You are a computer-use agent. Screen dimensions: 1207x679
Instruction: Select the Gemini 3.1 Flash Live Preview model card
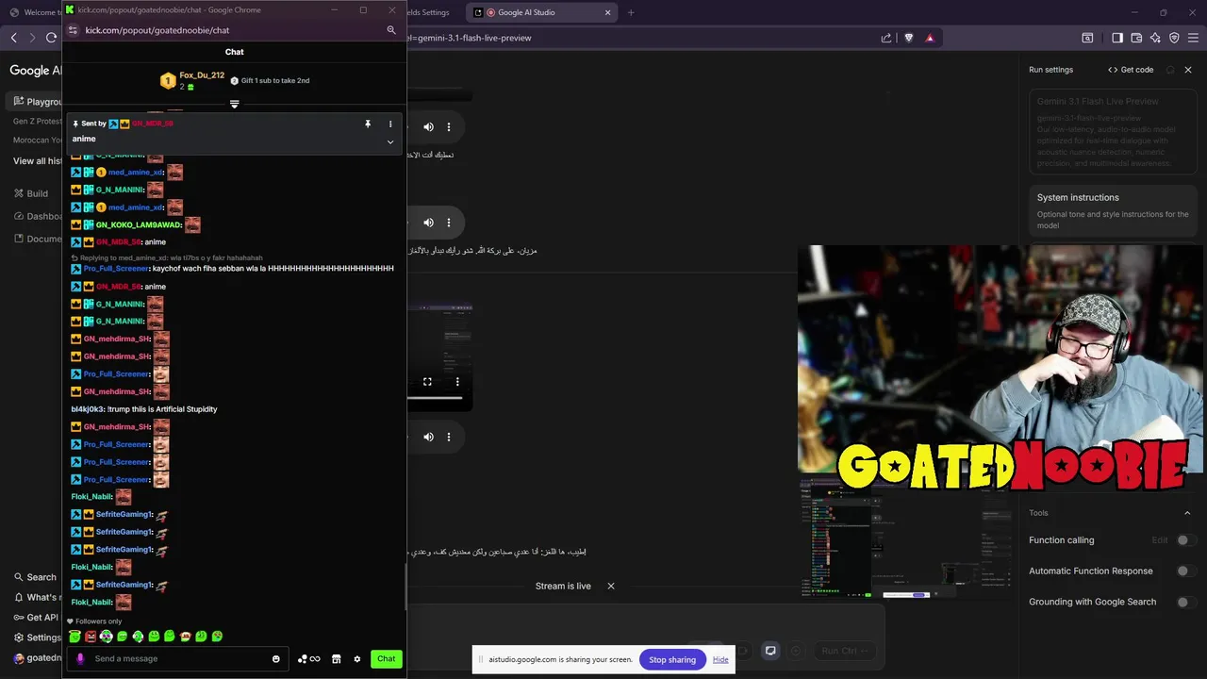pos(1113,132)
